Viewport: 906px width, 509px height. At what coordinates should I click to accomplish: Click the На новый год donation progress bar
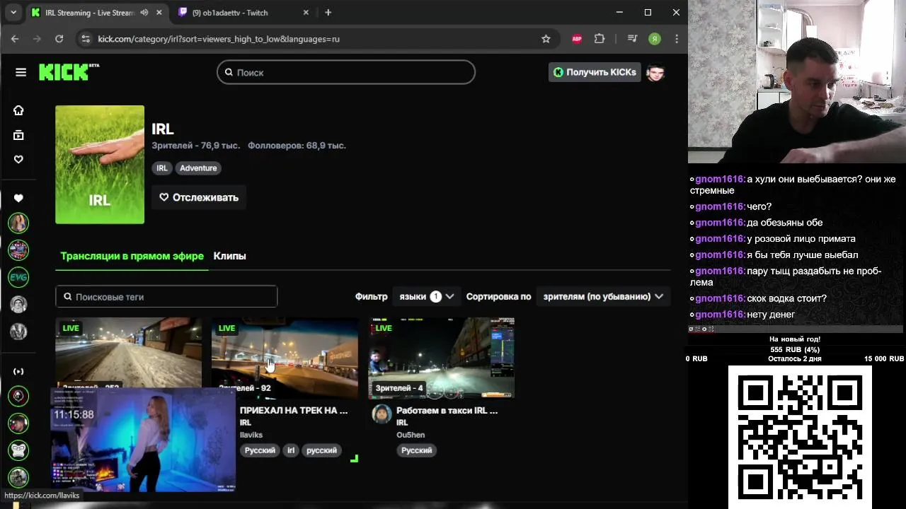(x=795, y=349)
